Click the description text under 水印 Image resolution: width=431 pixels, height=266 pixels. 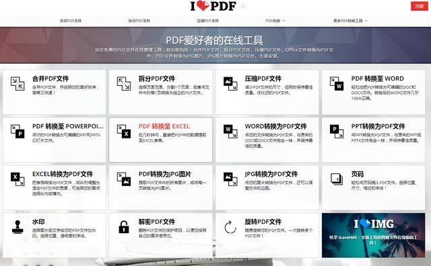click(64, 233)
